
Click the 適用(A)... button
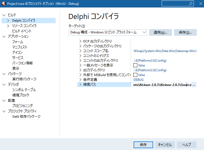click(160, 32)
